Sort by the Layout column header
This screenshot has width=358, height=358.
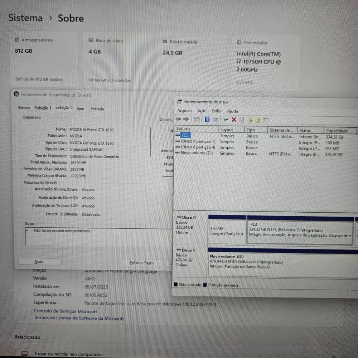231,130
